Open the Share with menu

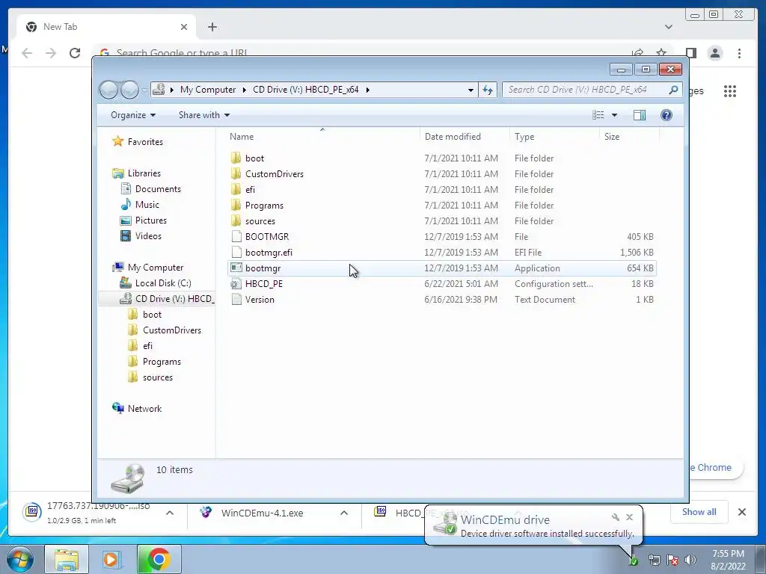[x=203, y=115]
